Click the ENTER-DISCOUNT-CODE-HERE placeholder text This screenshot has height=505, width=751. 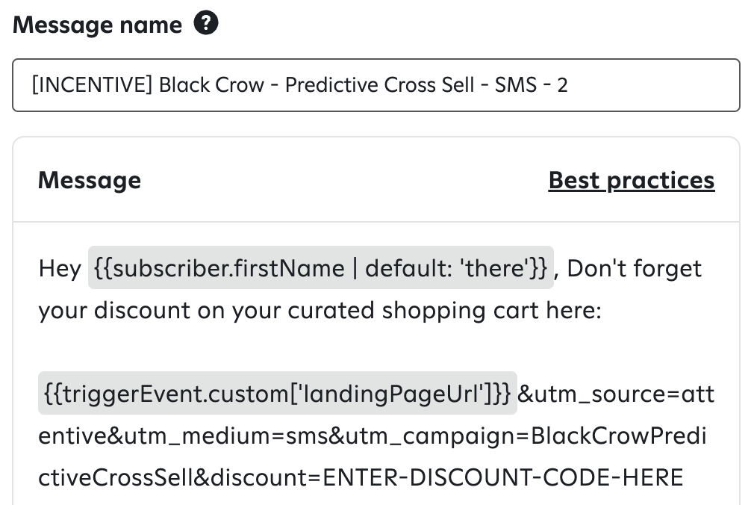[x=503, y=477]
